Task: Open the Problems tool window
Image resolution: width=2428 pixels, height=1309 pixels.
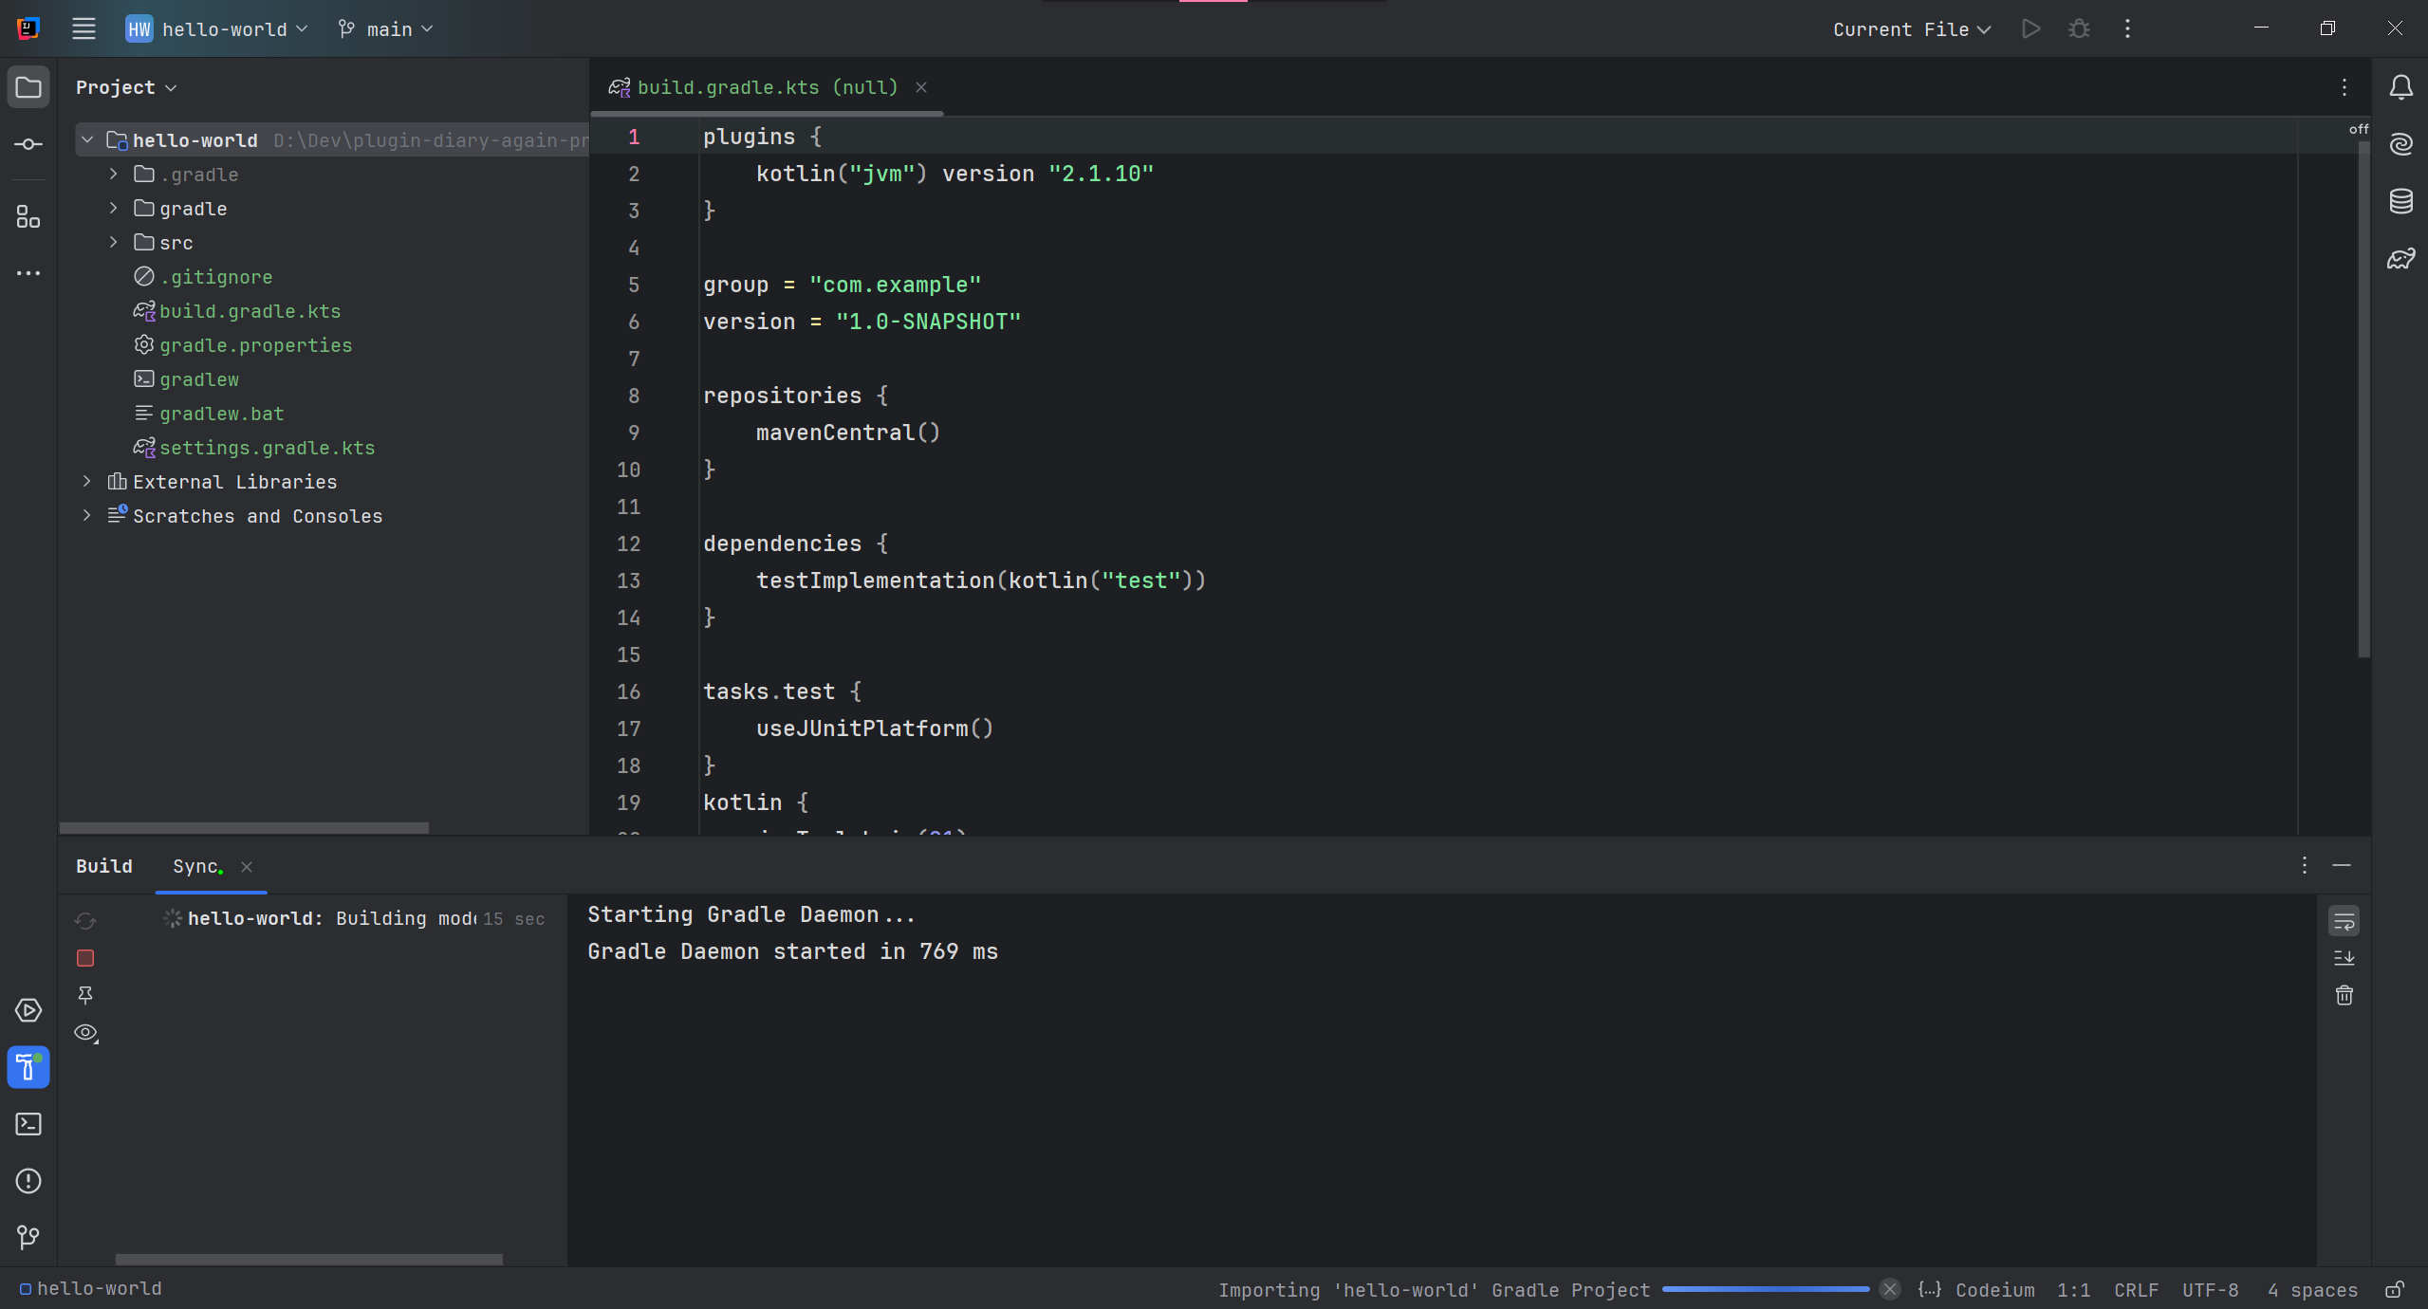Action: (x=28, y=1181)
